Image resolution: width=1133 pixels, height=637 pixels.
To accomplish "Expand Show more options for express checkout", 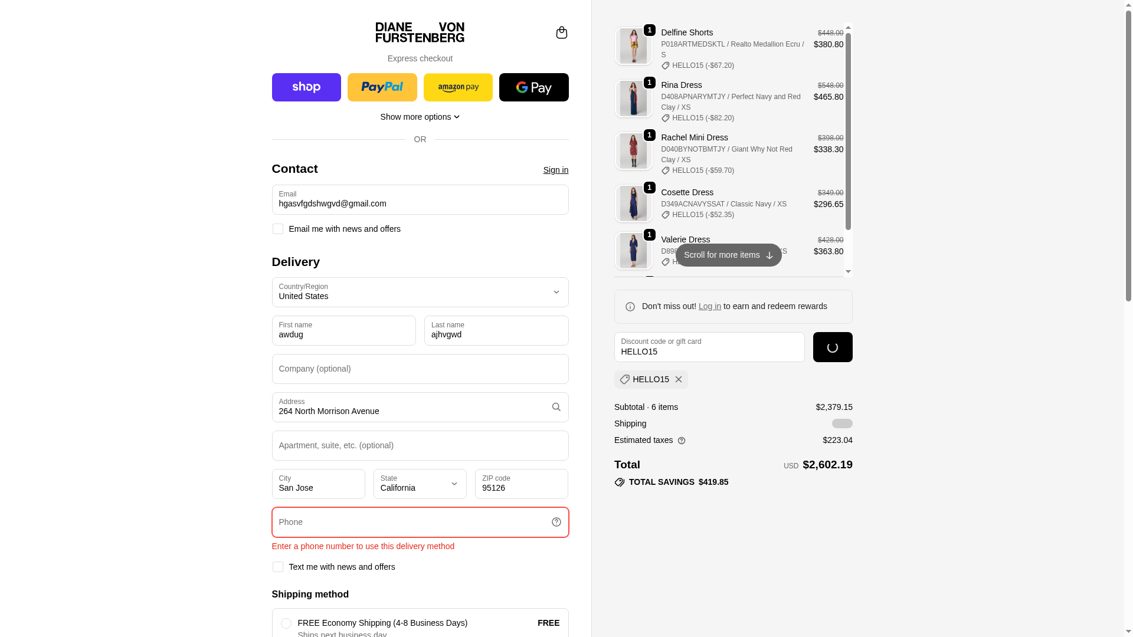I will tap(420, 117).
